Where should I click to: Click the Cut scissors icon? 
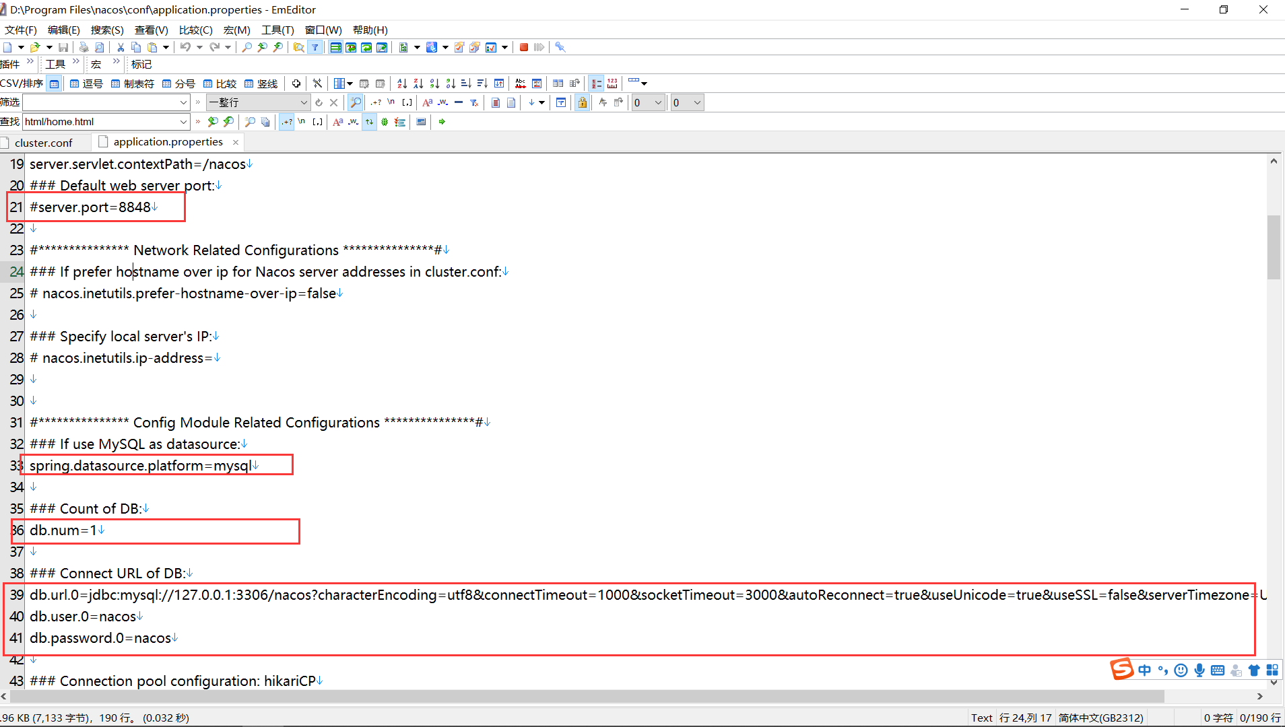pos(121,47)
